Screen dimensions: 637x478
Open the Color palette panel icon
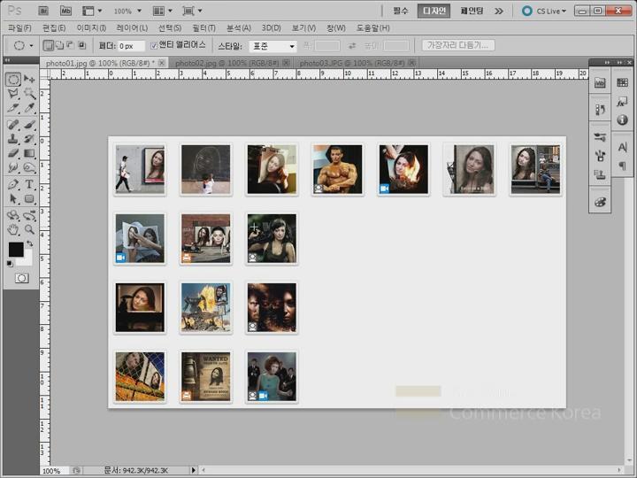pyautogui.click(x=600, y=202)
